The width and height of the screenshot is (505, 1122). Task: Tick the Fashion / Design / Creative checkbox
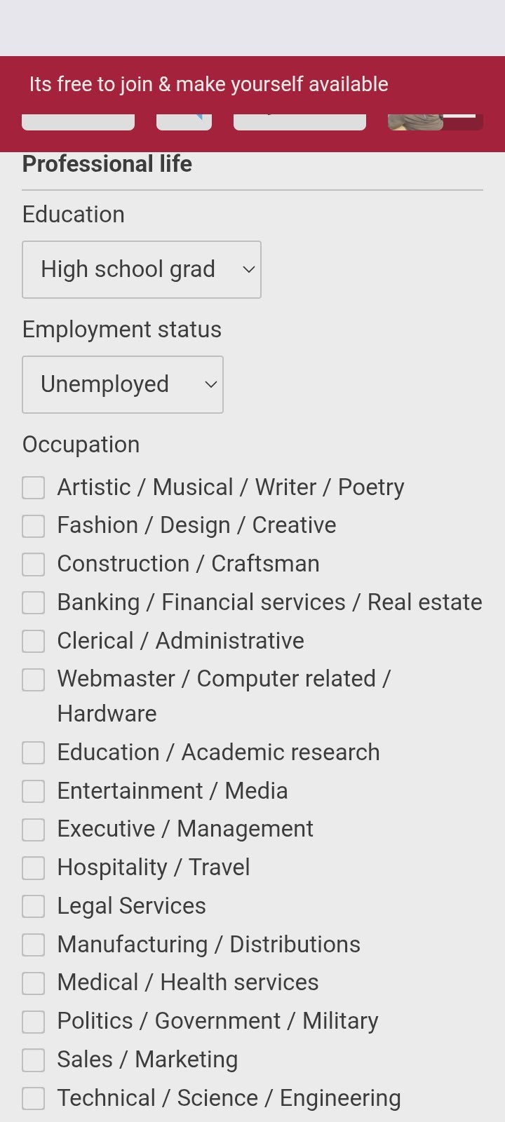click(34, 526)
